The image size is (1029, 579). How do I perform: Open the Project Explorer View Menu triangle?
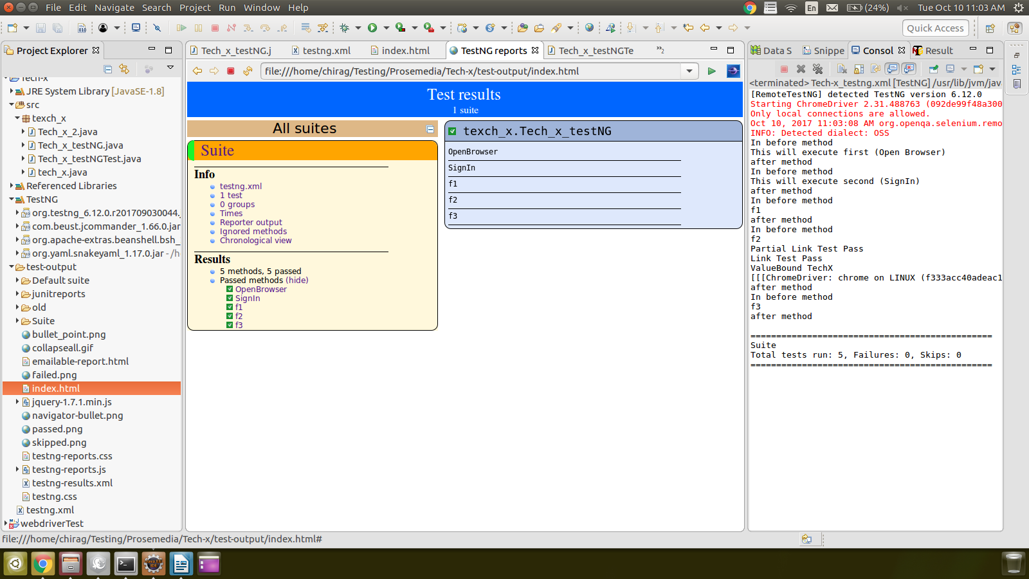click(x=170, y=68)
